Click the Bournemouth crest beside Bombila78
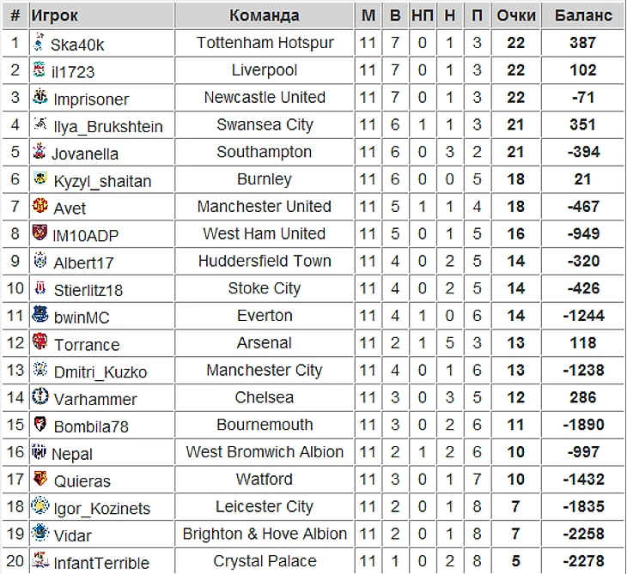The height and width of the screenshot is (574, 627). (x=40, y=425)
